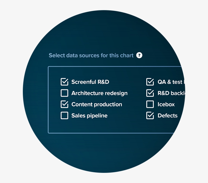Viewport: 208px width, 183px height.
Task: Uncheck the Screenful R&D data source
Action: point(64,82)
